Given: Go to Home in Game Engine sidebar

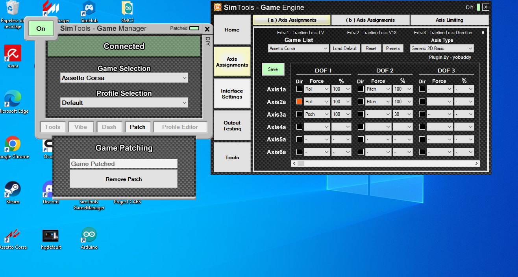Looking at the screenshot, I should [232, 30].
